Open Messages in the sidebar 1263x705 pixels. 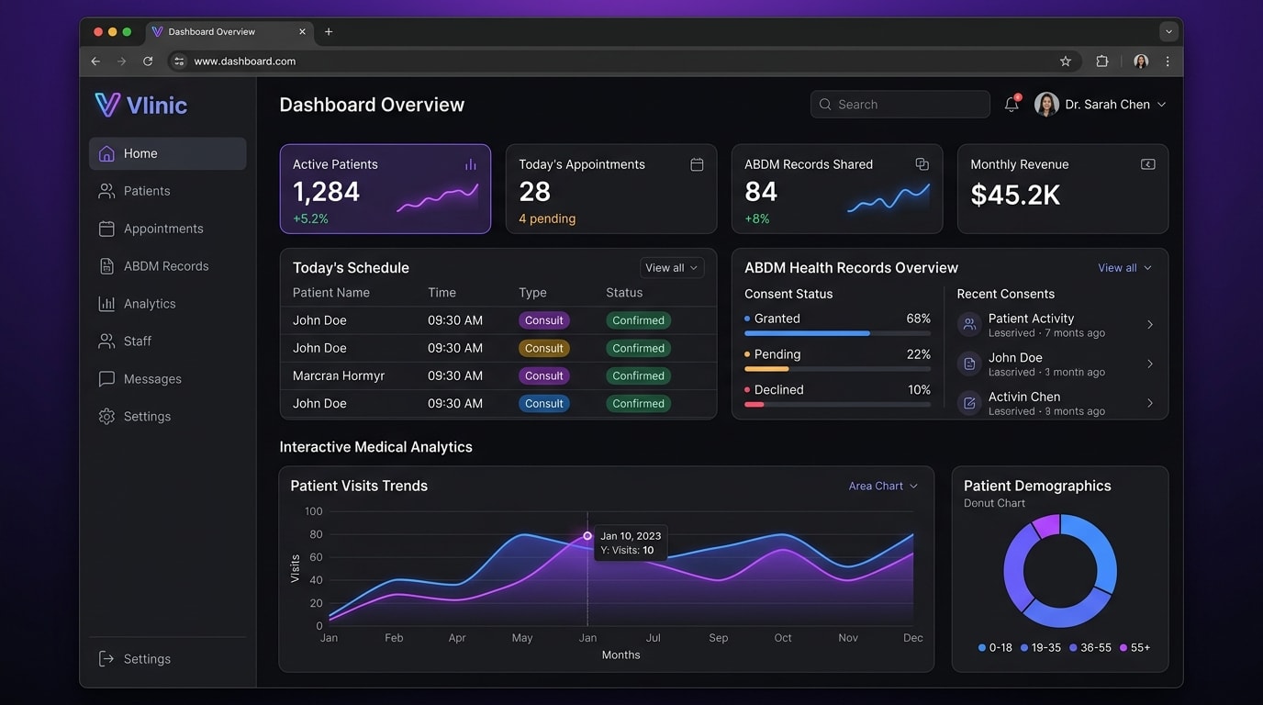tap(168, 378)
